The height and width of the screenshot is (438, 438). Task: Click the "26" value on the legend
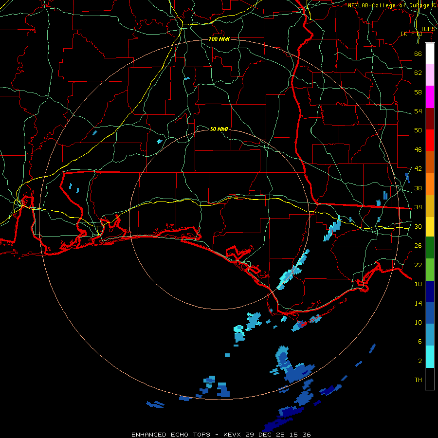[418, 246]
